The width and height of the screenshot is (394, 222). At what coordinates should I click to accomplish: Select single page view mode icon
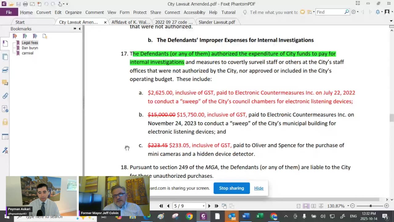tap(299, 206)
